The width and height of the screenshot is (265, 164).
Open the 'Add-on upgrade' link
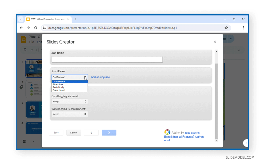(x=100, y=77)
